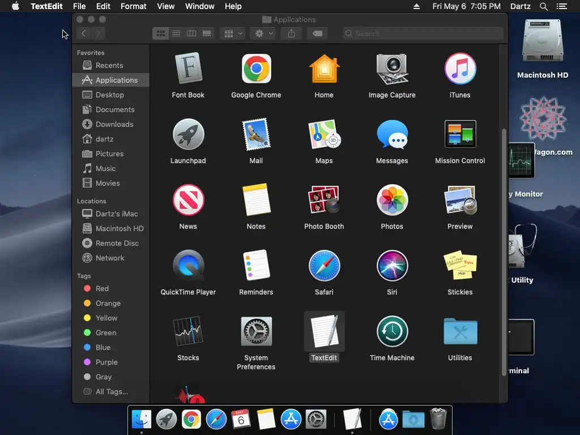Image resolution: width=580 pixels, height=435 pixels.
Task: Open Notification Center from menu bar
Action: click(x=561, y=6)
